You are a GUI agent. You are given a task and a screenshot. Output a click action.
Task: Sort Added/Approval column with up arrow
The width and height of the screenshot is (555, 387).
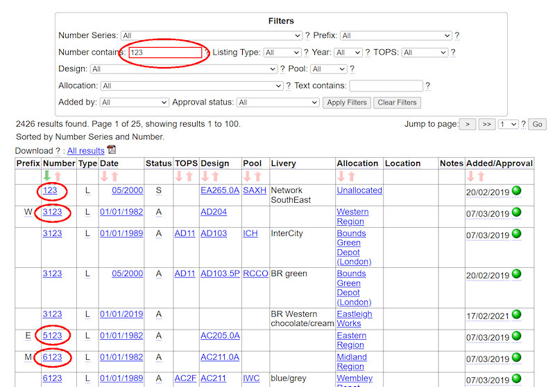481,176
